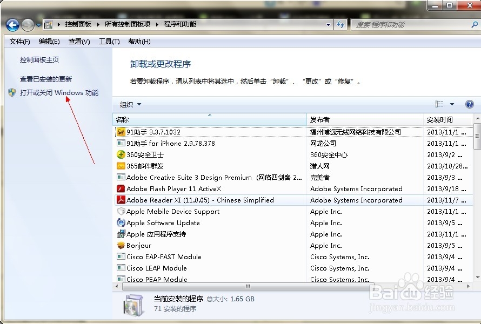This screenshot has width=481, height=324.
Task: Expand the arrow before 程序和功能 breadcrumb
Action: [157, 24]
